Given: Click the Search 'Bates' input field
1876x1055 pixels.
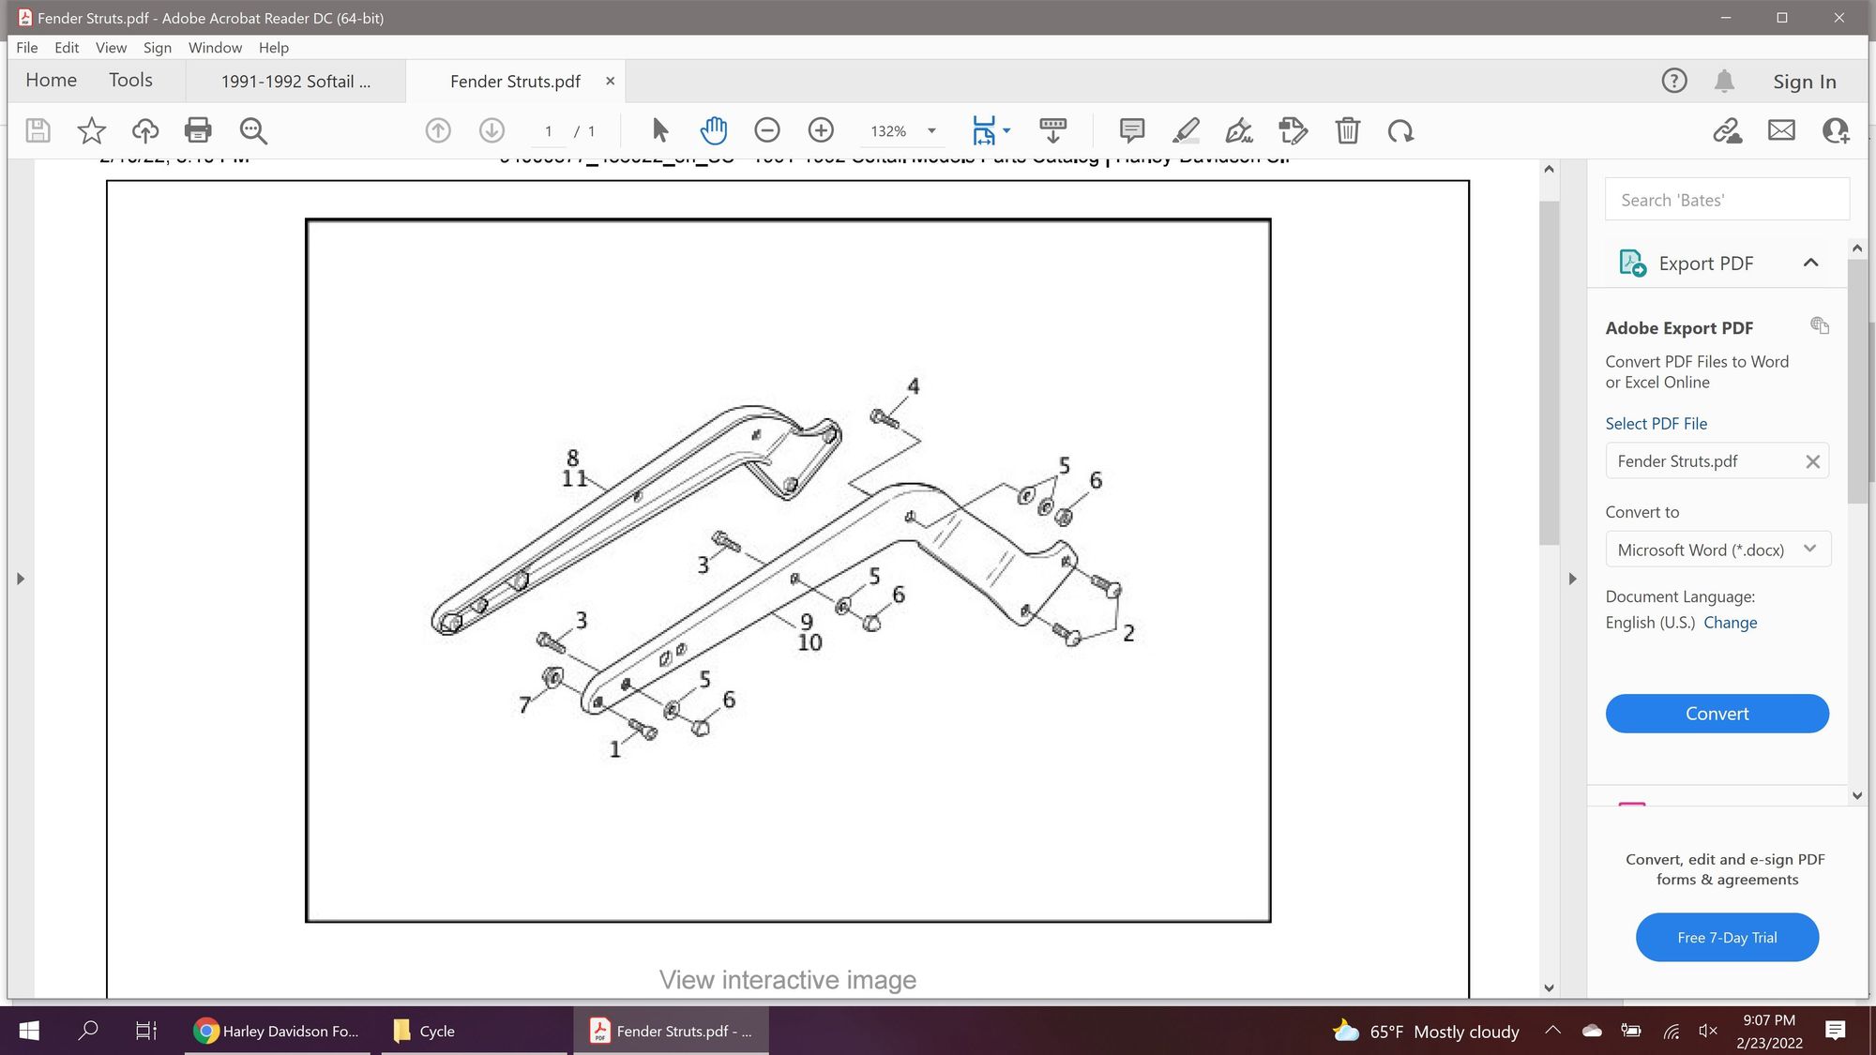Looking at the screenshot, I should (x=1726, y=200).
